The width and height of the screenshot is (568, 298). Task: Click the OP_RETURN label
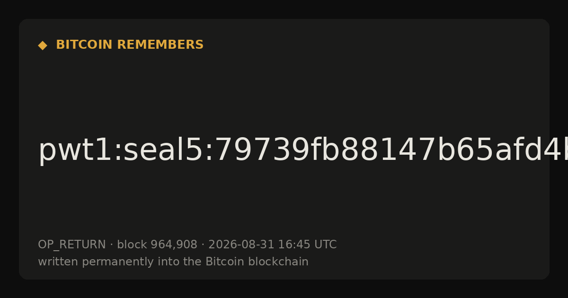pyautogui.click(x=72, y=245)
